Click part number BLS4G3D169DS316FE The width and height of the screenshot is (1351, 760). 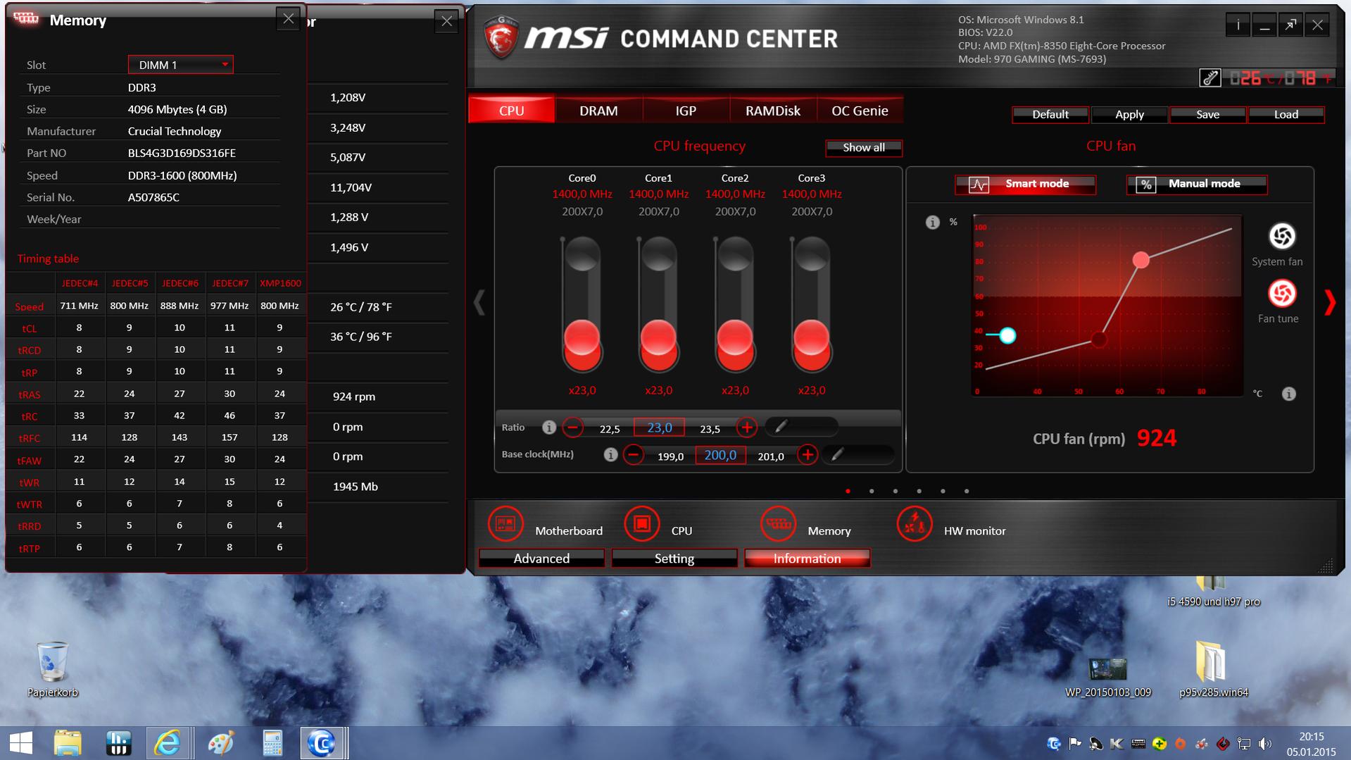[x=182, y=153]
